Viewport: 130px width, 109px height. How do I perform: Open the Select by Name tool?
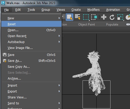tap(77, 17)
